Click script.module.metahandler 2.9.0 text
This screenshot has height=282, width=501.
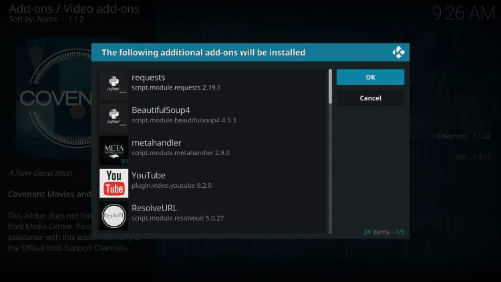[x=180, y=153]
